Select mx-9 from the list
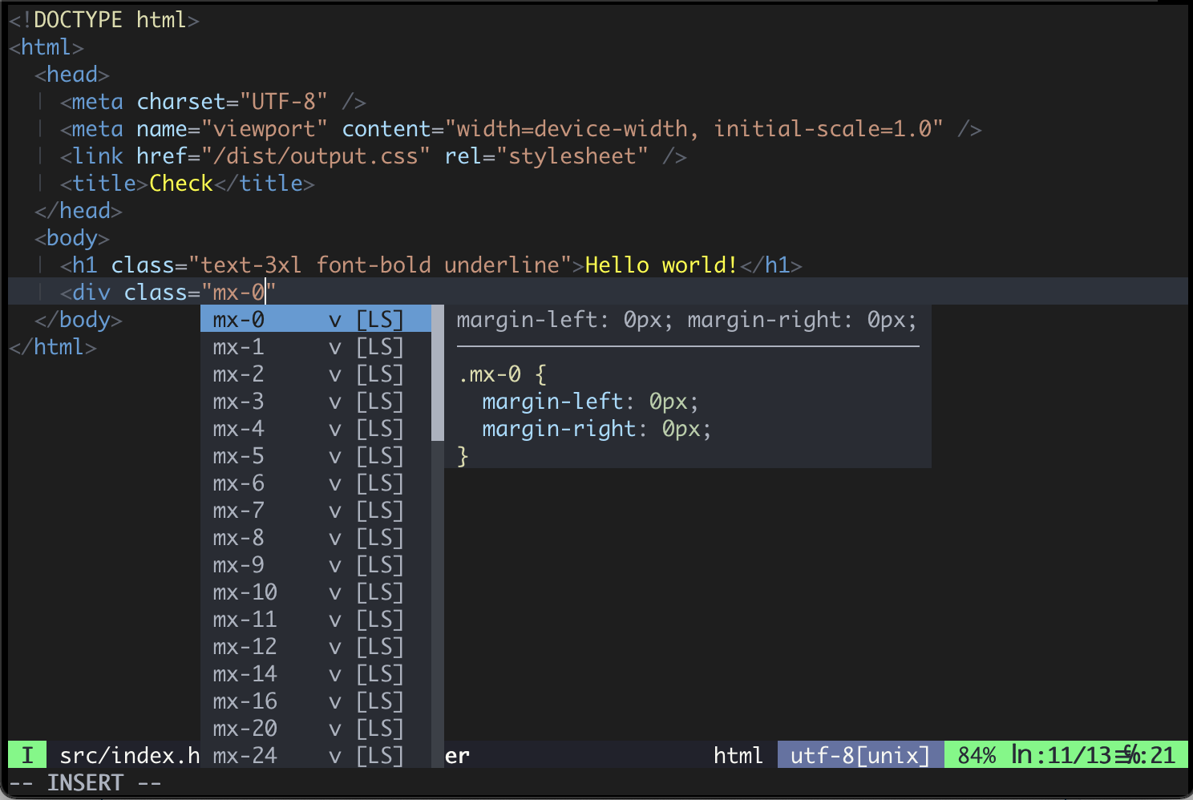 [316, 565]
